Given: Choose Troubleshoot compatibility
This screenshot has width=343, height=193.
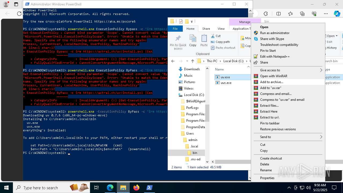Looking at the screenshot, I should click(x=288, y=45).
